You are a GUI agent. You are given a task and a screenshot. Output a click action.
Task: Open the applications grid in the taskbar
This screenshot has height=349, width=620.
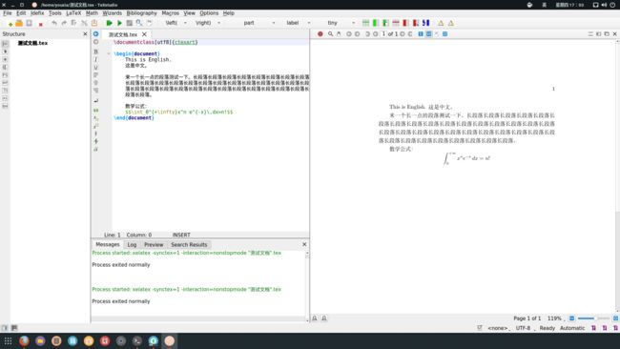8,340
